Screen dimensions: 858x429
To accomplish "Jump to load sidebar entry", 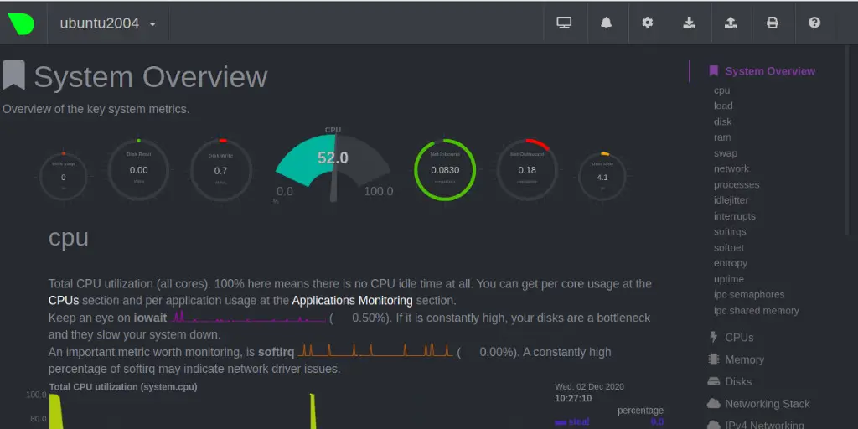I will coord(723,106).
